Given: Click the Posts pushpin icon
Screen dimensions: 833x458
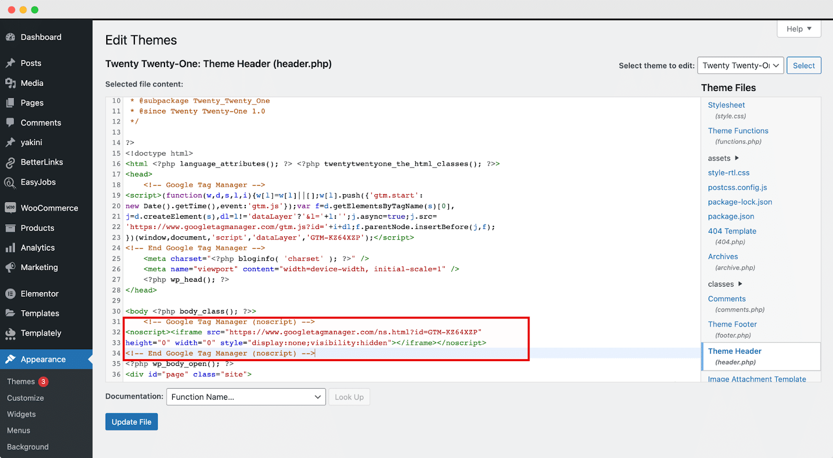Looking at the screenshot, I should tap(10, 63).
